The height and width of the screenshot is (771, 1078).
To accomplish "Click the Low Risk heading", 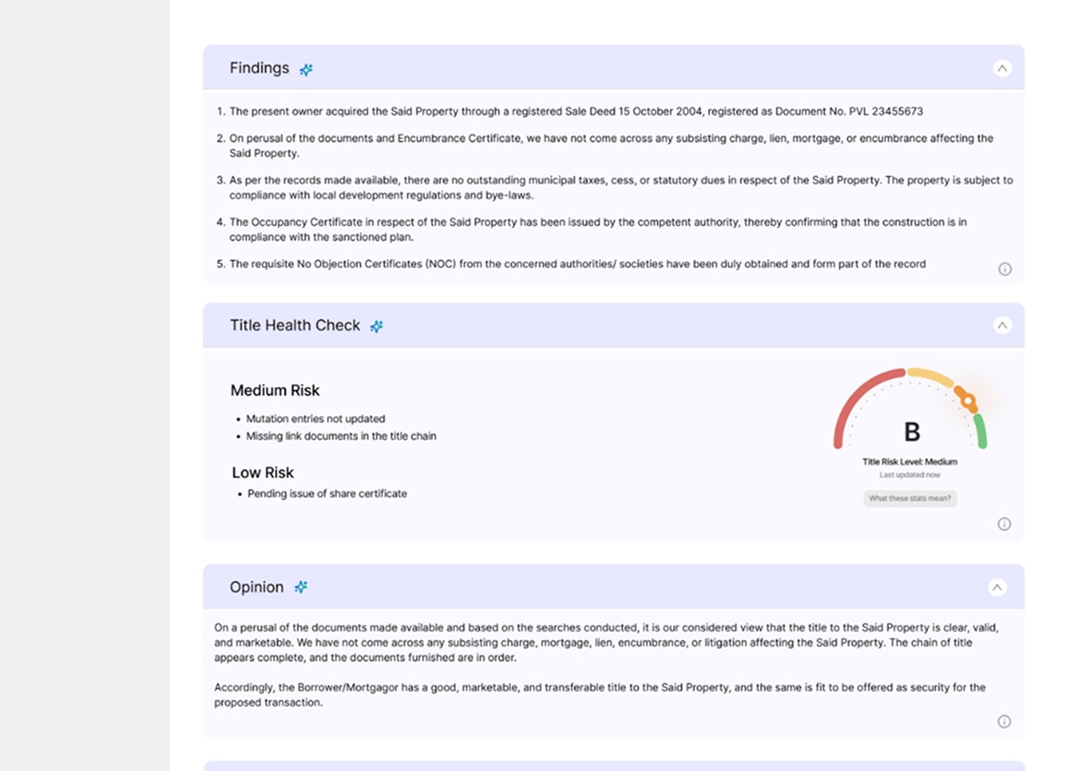I will (x=263, y=473).
